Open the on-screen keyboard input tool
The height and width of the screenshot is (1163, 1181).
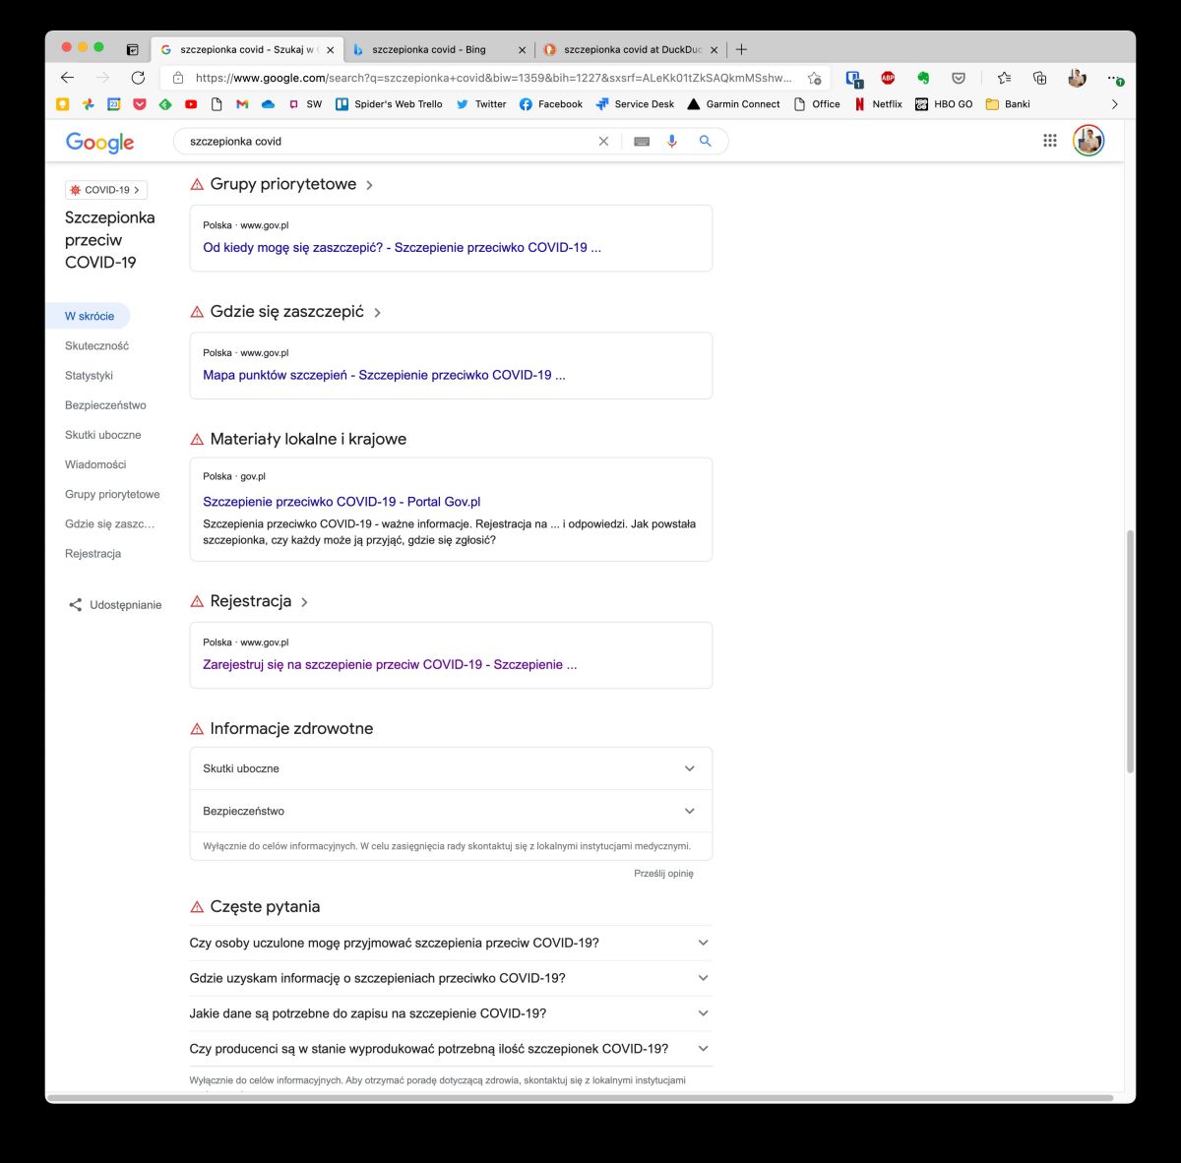coord(642,142)
